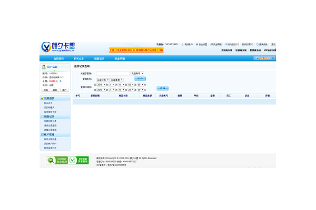The width and height of the screenshot is (316, 210).
Task: Open 销售记录查询 in the sidebar
Action: [x=50, y=130]
